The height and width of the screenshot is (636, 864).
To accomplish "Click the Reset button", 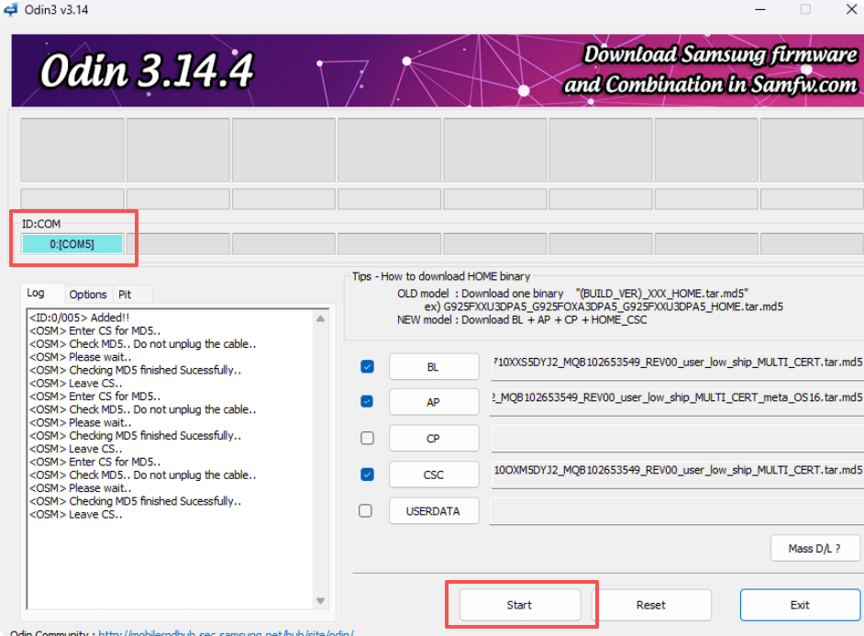I will click(x=651, y=605).
